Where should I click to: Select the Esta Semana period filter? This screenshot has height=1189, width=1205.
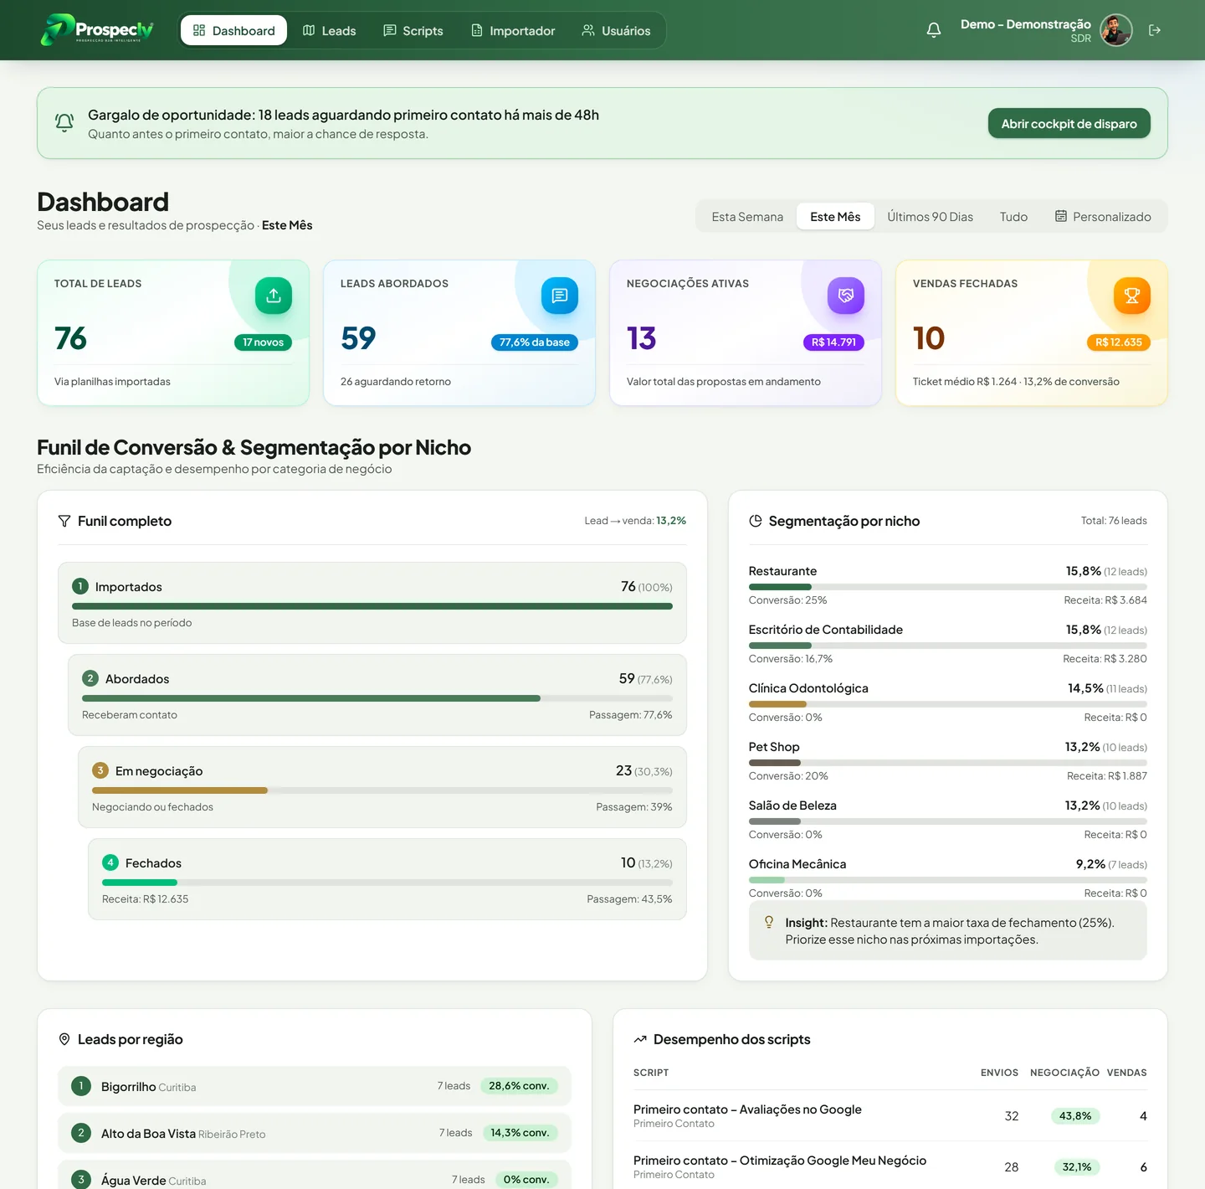[747, 217]
